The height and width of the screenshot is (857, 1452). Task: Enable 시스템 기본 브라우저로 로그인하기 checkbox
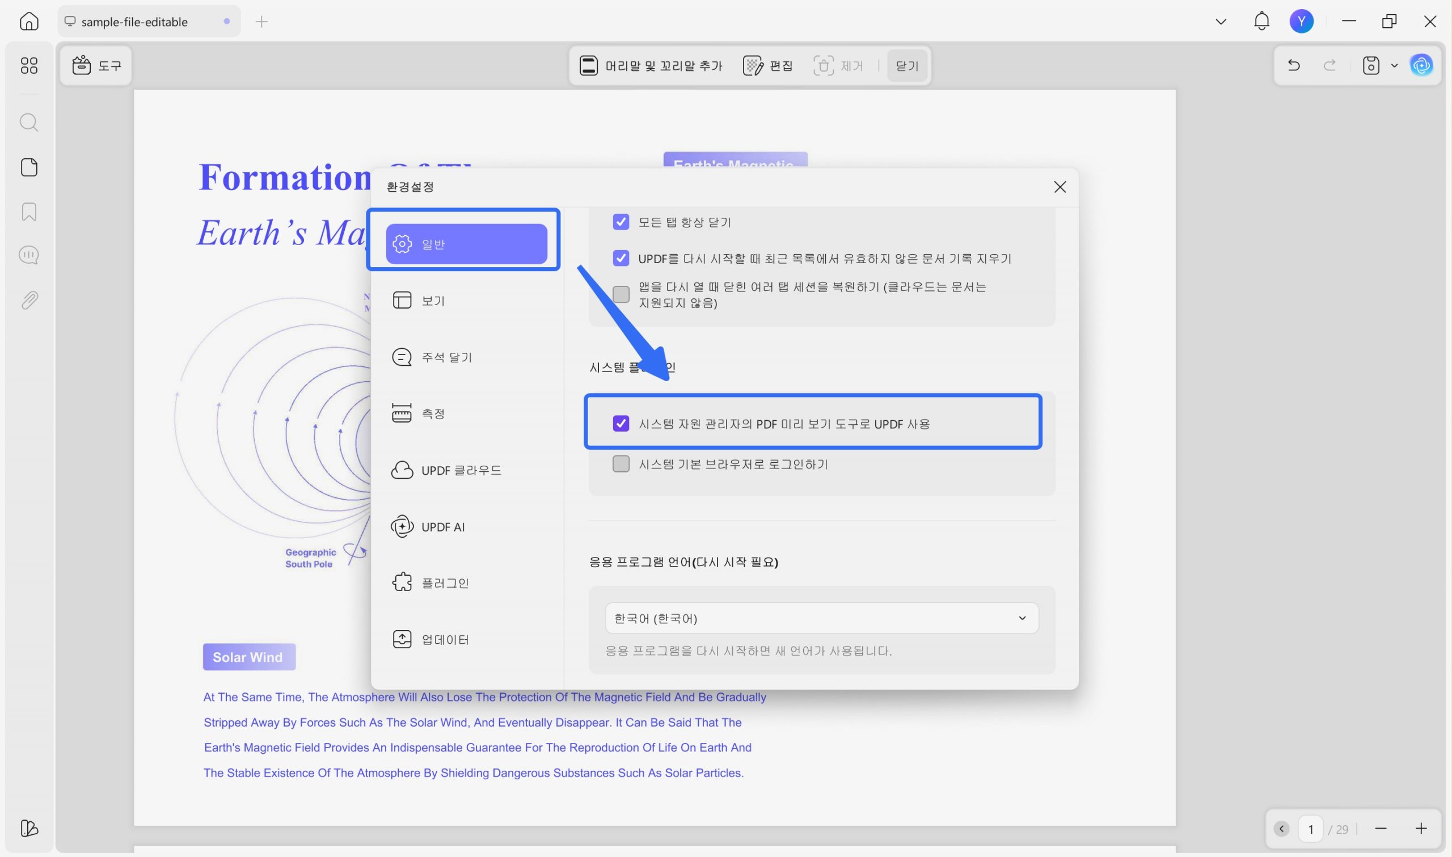click(621, 464)
